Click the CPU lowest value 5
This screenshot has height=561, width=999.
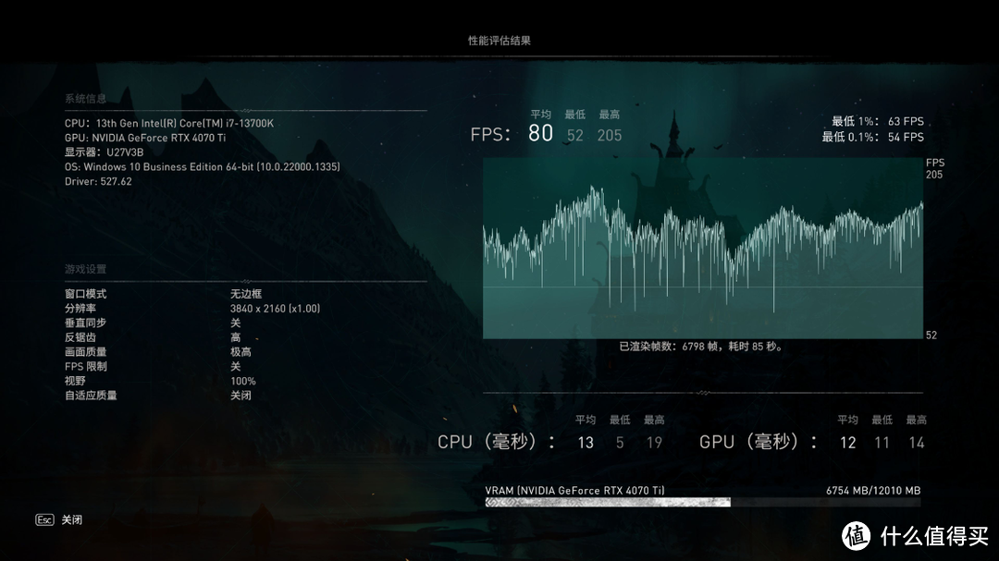620,443
